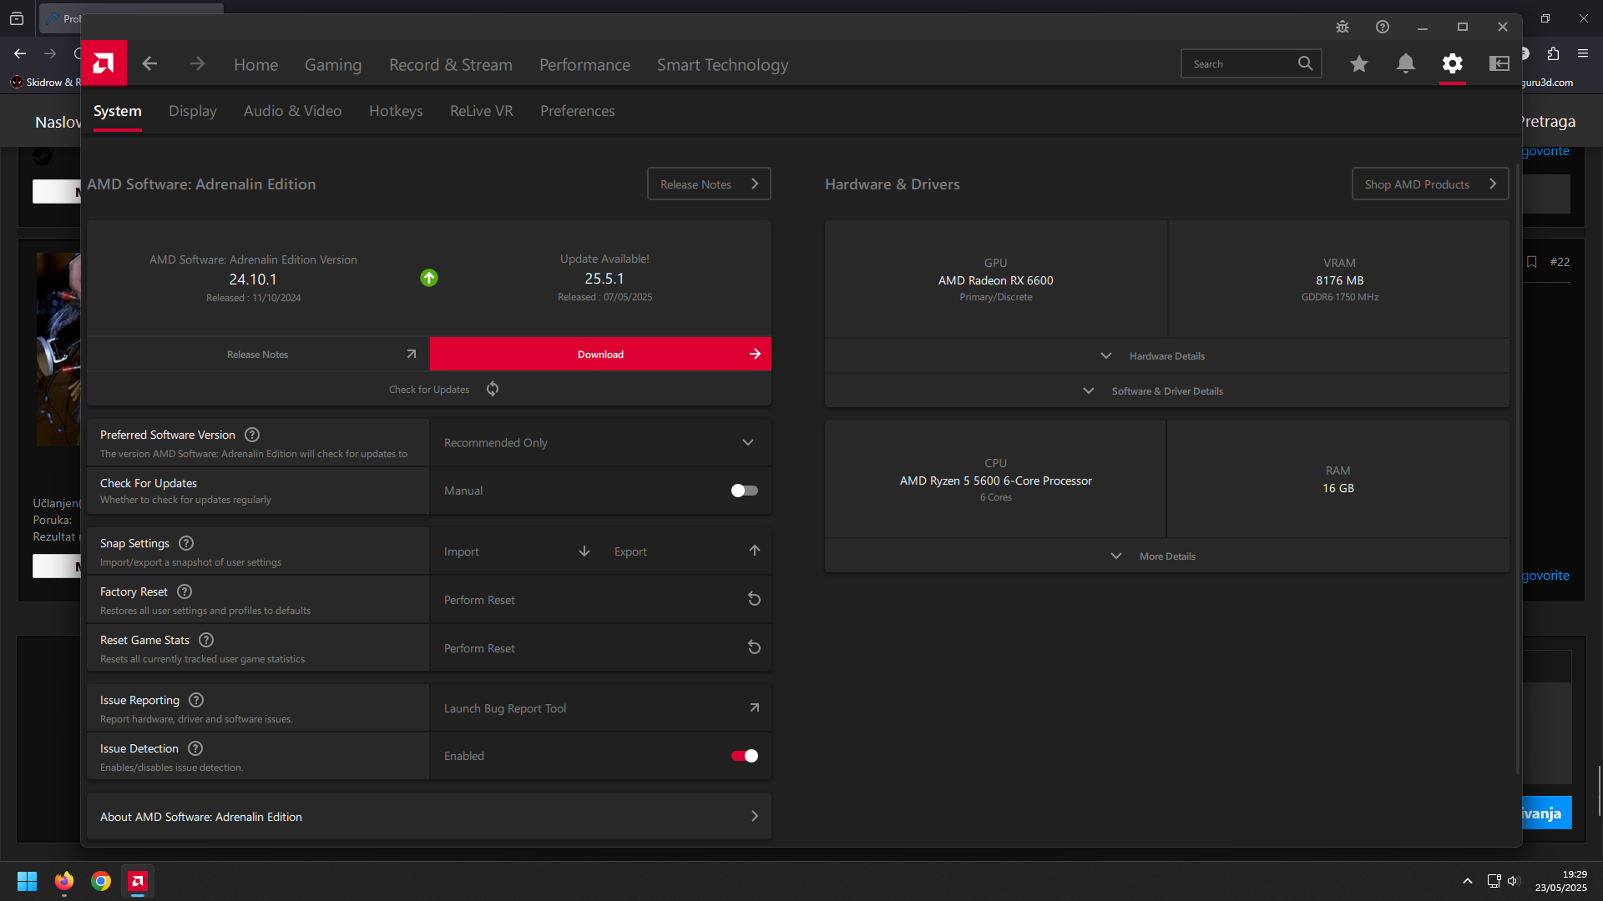Switch to the Audio & Video tab
The width and height of the screenshot is (1603, 901).
click(x=292, y=111)
